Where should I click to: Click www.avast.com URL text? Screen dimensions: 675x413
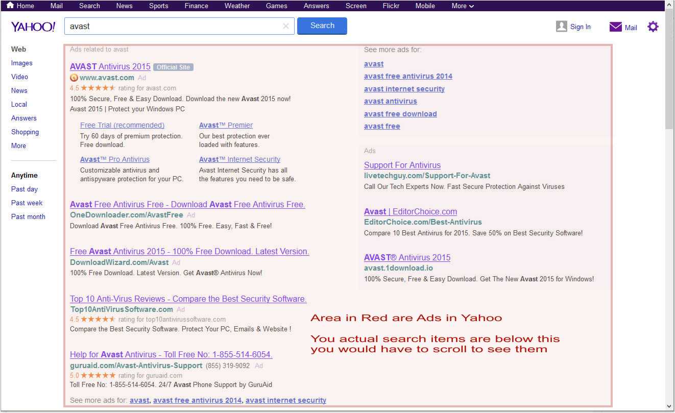pyautogui.click(x=107, y=78)
